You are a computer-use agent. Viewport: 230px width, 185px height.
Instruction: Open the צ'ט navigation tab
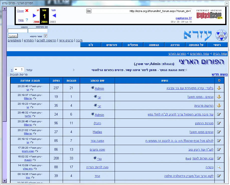point(91,45)
